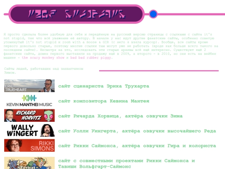The width and height of the screenshot is (225, 169).
Task: Open Wally Wingert banner image
Action: [x=30, y=130]
